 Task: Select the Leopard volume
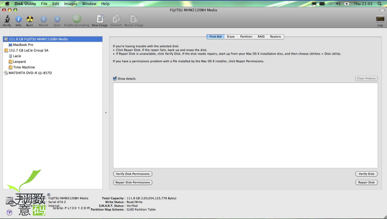[53, 61]
